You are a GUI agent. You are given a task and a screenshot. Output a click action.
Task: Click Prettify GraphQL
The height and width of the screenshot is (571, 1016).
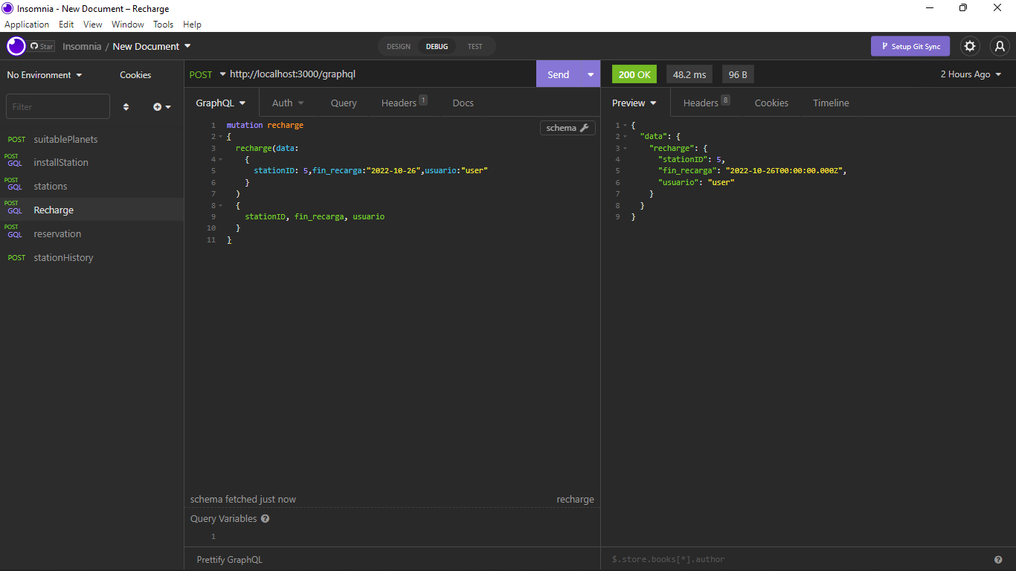click(230, 559)
